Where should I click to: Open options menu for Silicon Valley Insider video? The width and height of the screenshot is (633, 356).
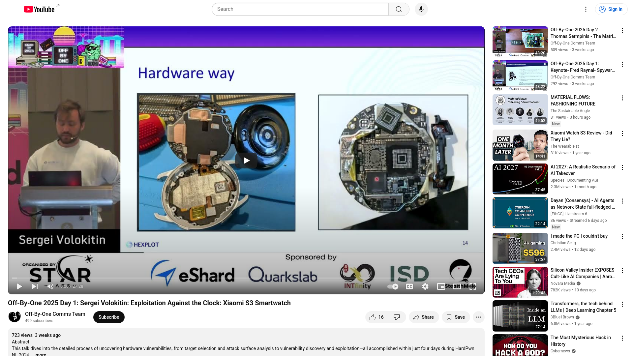(x=622, y=271)
